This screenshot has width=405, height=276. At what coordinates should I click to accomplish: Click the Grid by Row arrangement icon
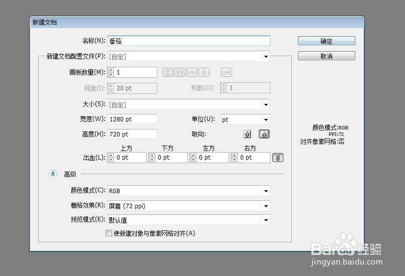click(168, 72)
